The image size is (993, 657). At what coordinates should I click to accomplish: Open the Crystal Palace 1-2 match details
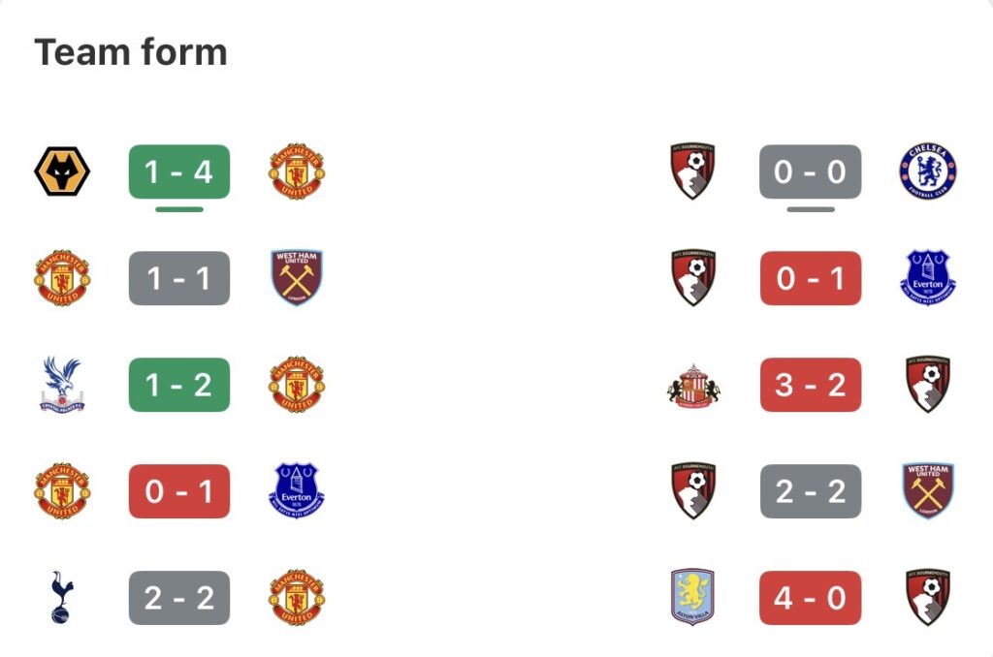coord(178,385)
